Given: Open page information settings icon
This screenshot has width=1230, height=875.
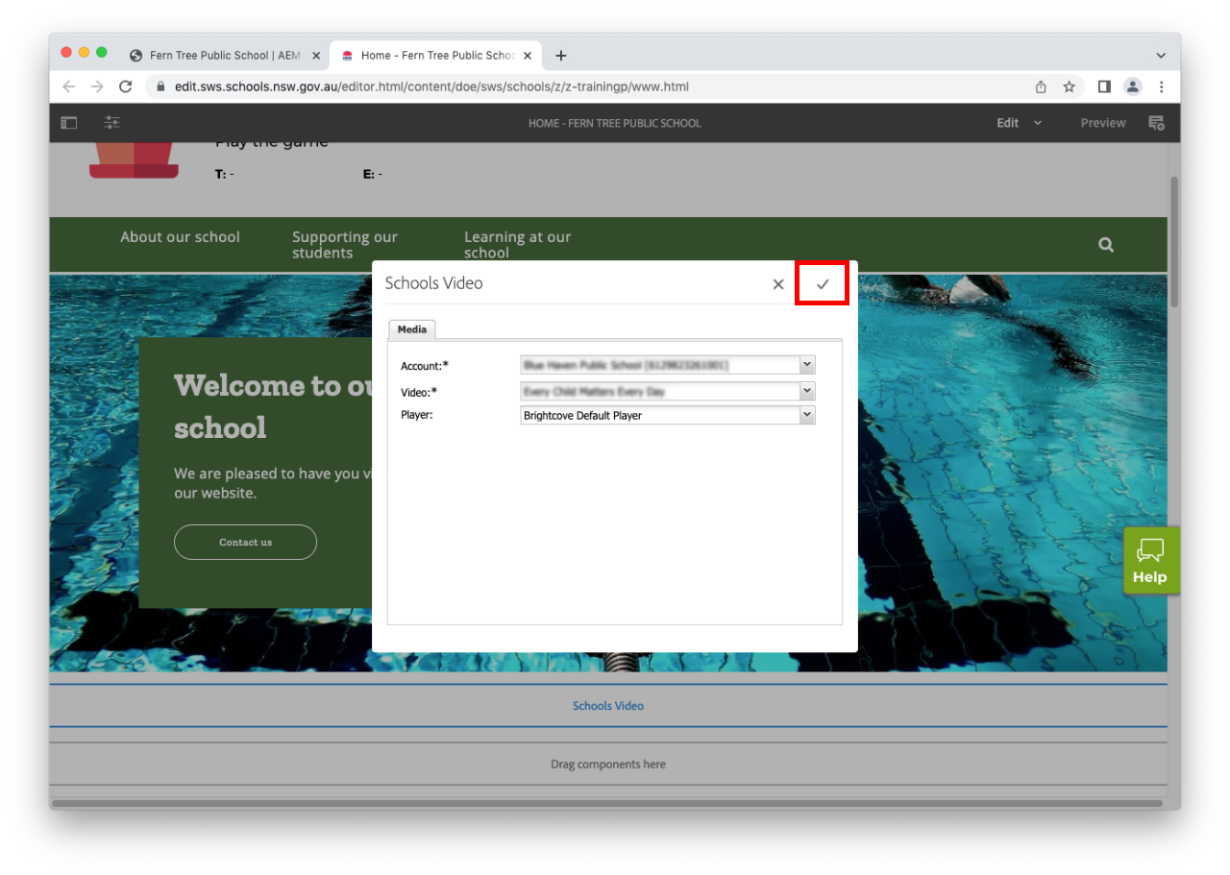Looking at the screenshot, I should [112, 123].
